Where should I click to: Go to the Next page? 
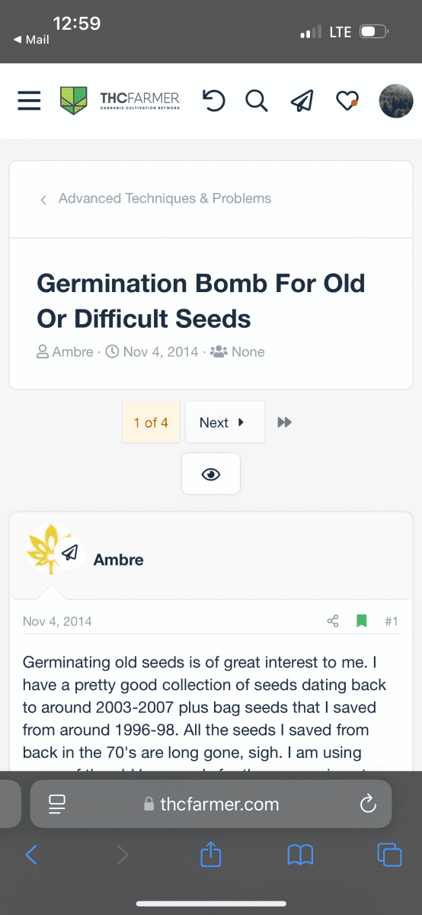[x=224, y=422]
